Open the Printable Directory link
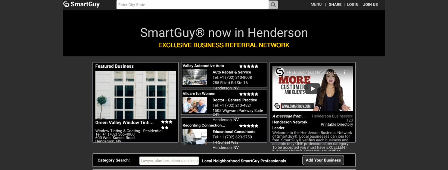 pos(336,124)
